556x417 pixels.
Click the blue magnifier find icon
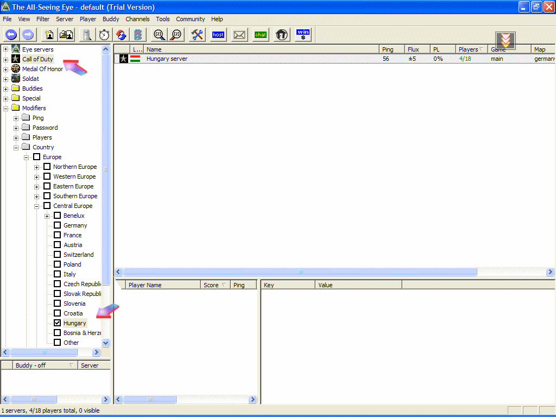click(x=159, y=35)
